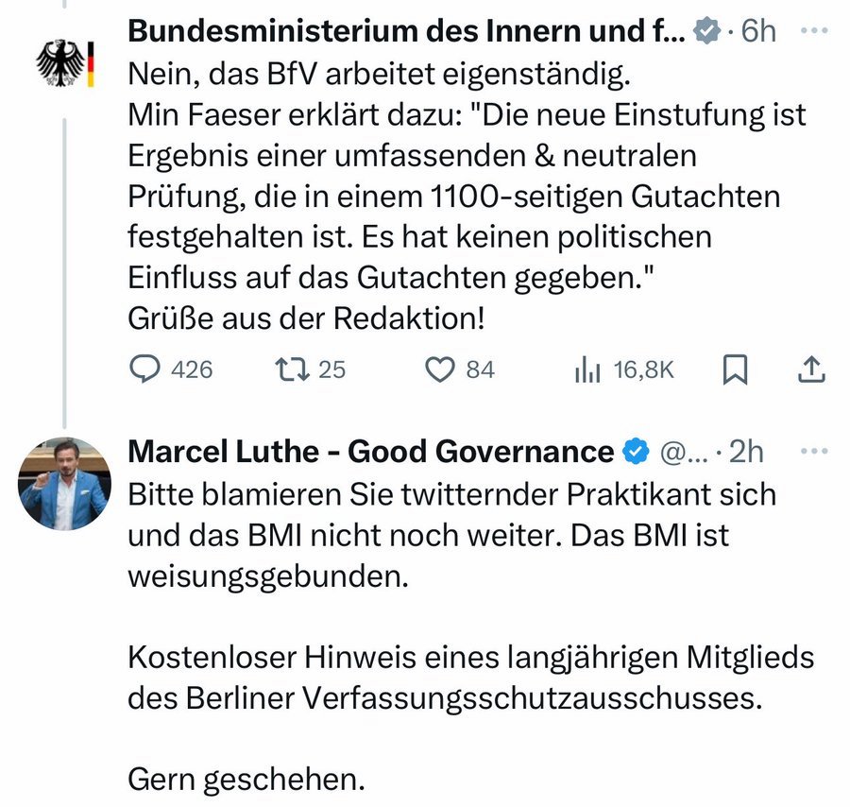Open the reply via the 2h timestamp

746,453
